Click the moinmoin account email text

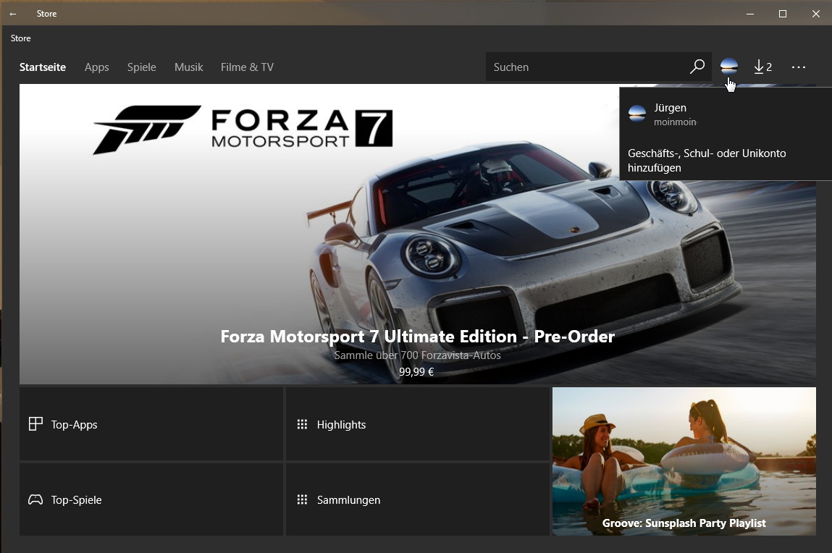click(675, 122)
